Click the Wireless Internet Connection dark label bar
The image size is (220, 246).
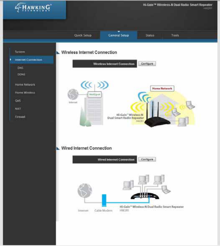click(x=105, y=64)
